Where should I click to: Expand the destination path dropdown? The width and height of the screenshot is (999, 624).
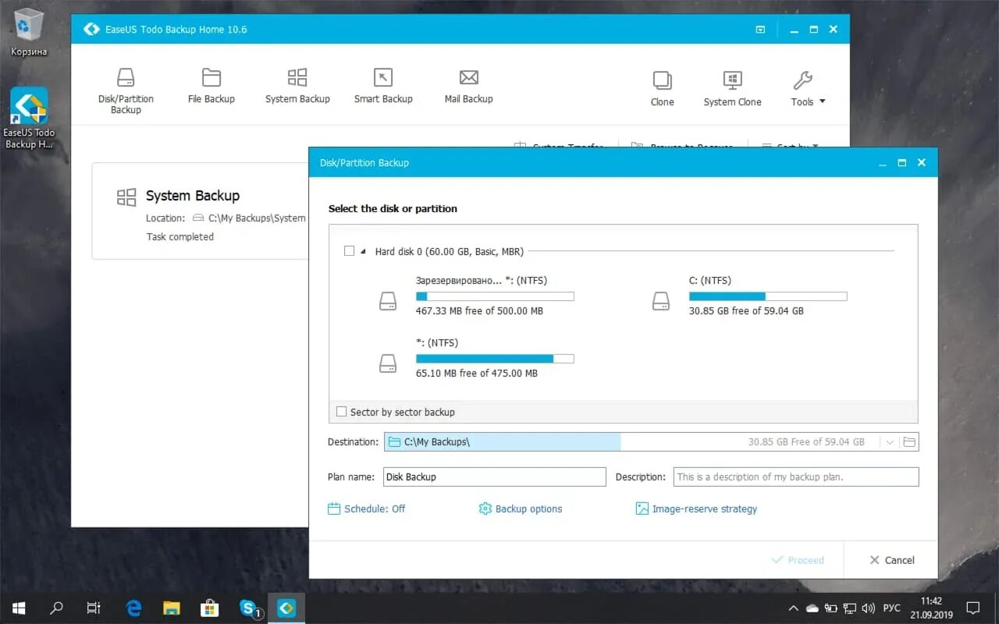[x=889, y=441]
